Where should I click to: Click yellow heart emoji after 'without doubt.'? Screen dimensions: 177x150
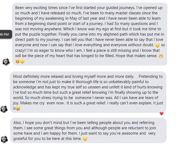click(x=158, y=45)
